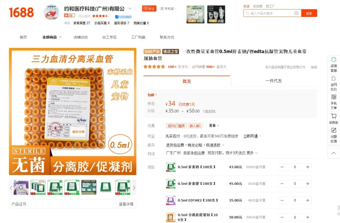Viewport: 340px width, 223px height.
Task: Click the 查看详情 certificate link
Action: pos(126,204)
